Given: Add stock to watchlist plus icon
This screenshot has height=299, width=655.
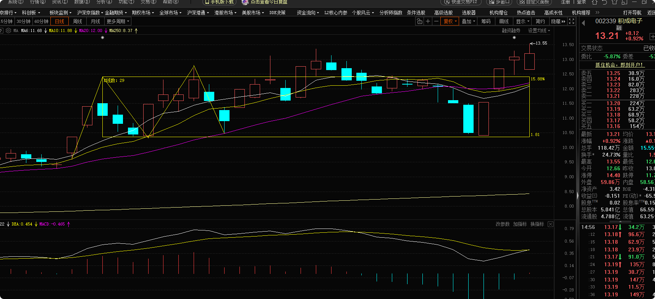Looking at the screenshot, I should [652, 37].
